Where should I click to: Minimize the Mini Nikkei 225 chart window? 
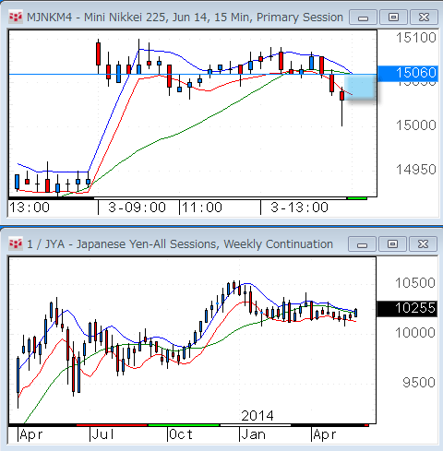click(x=363, y=18)
